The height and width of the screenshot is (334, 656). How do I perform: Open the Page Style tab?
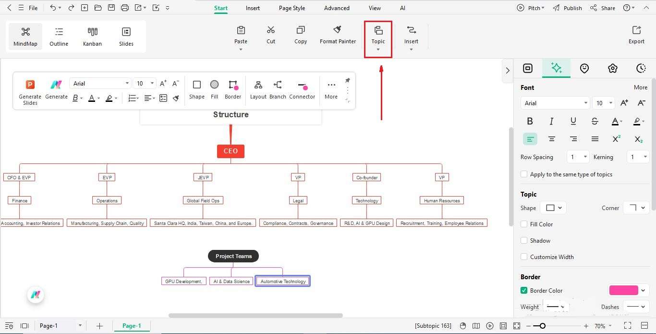coord(292,8)
